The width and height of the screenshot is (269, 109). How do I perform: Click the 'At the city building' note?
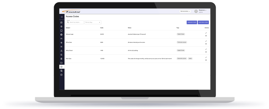click(133, 50)
